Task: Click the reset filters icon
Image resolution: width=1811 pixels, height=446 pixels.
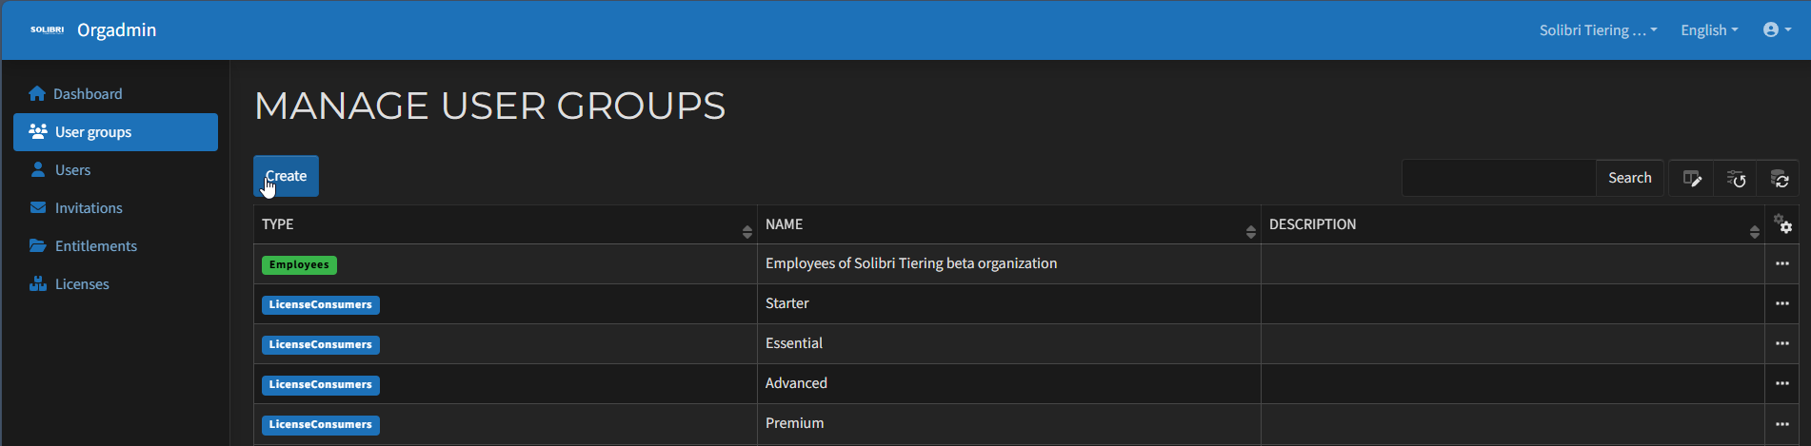Action: (1736, 179)
